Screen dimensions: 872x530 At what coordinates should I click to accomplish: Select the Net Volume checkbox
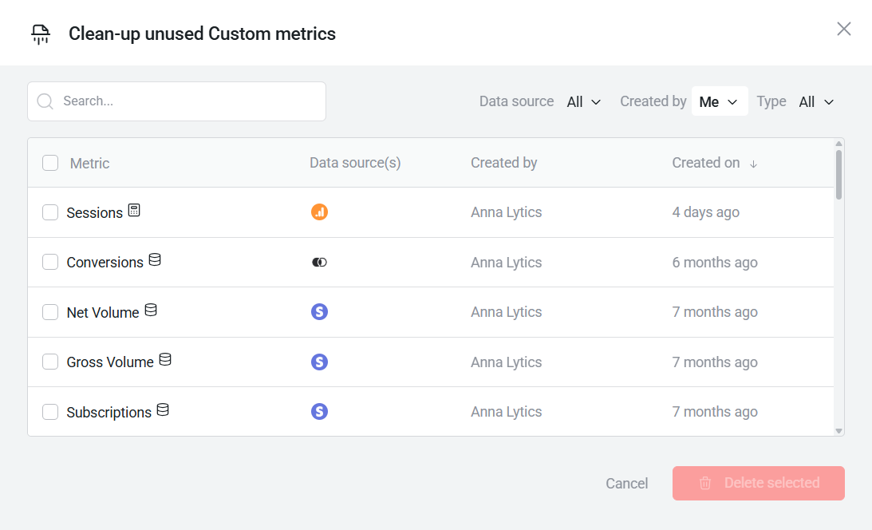(50, 312)
